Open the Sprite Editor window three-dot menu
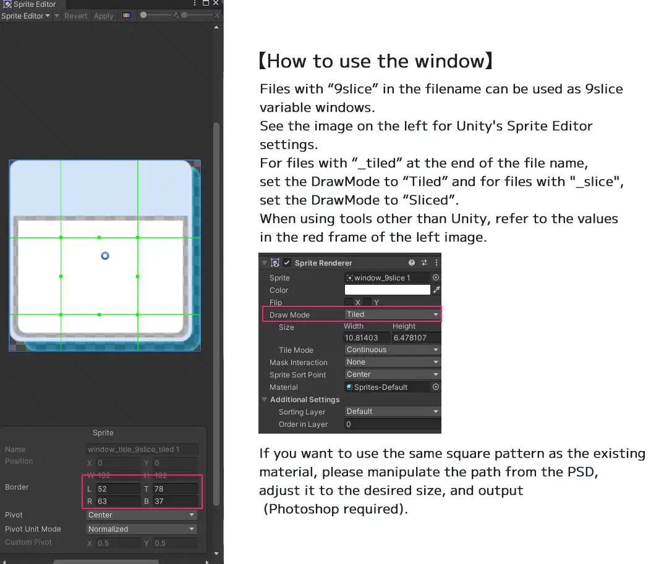Viewport: 651px width, 564px height. click(x=194, y=4)
